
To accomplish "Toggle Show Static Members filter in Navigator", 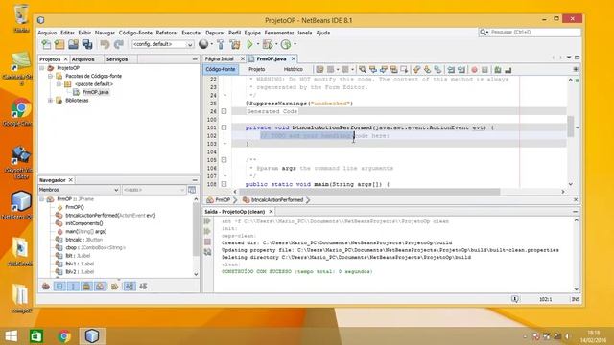I will (73, 287).
